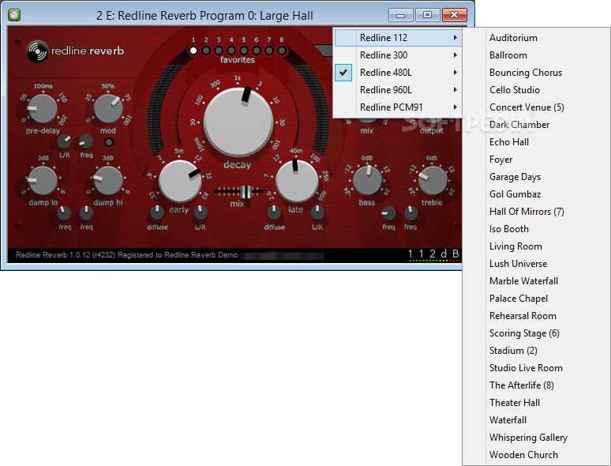Click the late L/R small knob
Screen dimensions: 611x466
317,213
